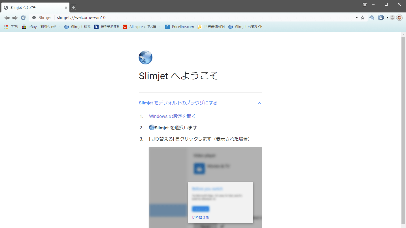Screen dimensions: 406x228
Task: Maximize the browser window
Action: (x=386, y=4)
